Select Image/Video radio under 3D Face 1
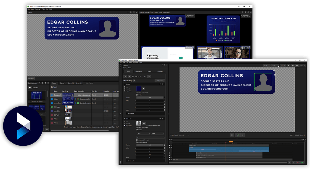Viewport: 310px width, 173px height. (x=125, y=126)
